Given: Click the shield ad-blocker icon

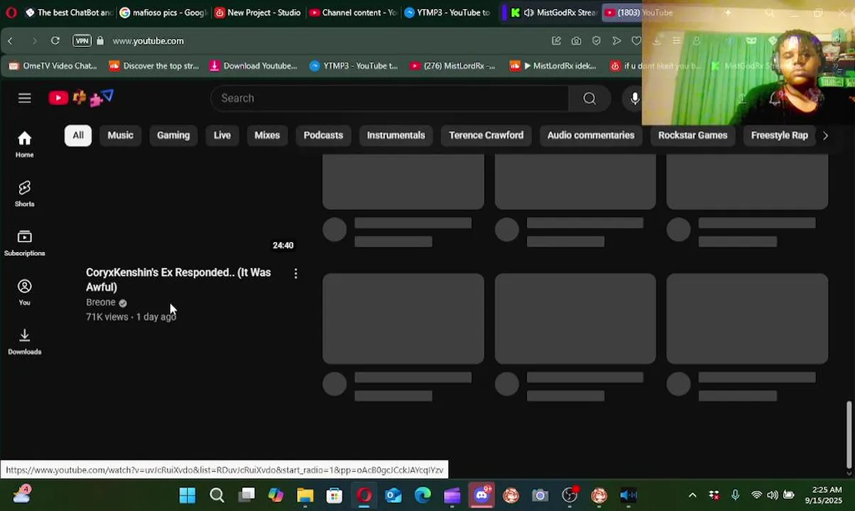Looking at the screenshot, I should click(x=597, y=40).
